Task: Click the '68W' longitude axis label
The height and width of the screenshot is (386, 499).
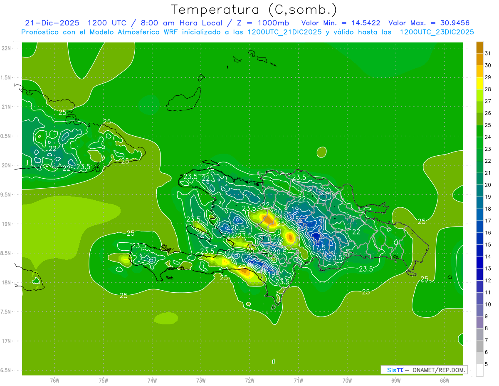Action: (445, 380)
